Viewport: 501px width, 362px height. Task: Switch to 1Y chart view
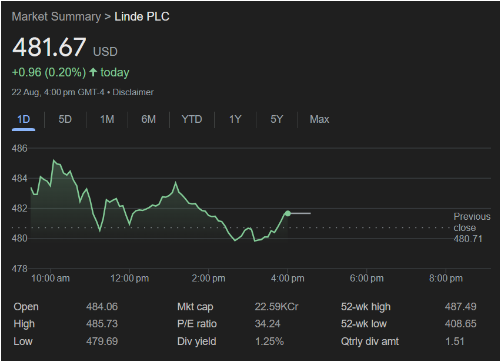pyautogui.click(x=235, y=119)
